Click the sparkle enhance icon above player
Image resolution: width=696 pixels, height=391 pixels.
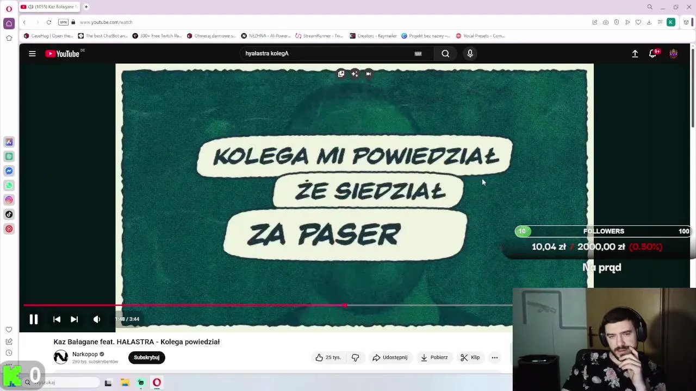355,74
